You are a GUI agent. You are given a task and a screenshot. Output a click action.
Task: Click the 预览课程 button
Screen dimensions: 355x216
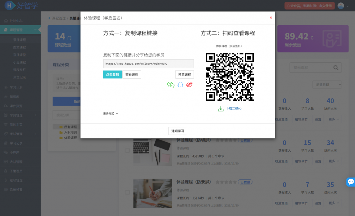tap(184, 74)
